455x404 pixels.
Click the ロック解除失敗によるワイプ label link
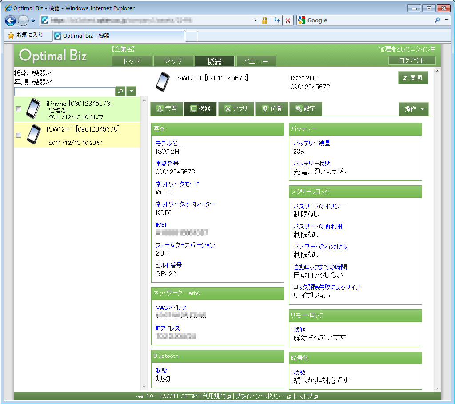pos(327,287)
